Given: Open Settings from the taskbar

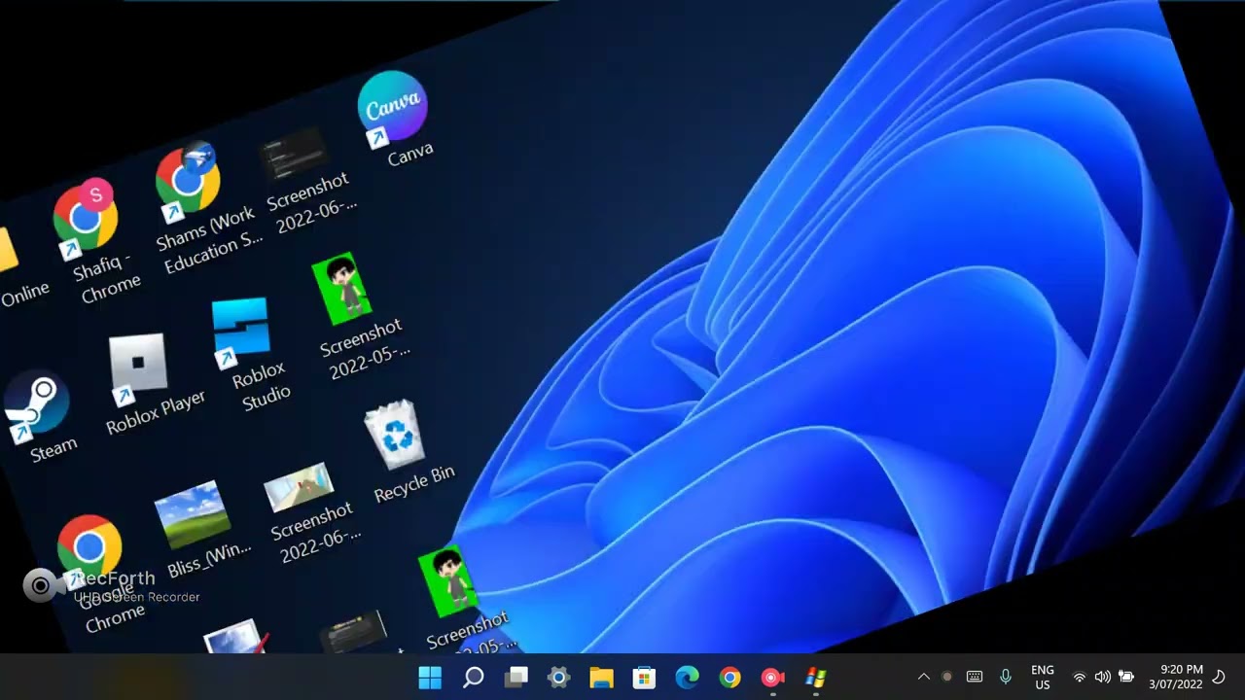Looking at the screenshot, I should [x=558, y=678].
